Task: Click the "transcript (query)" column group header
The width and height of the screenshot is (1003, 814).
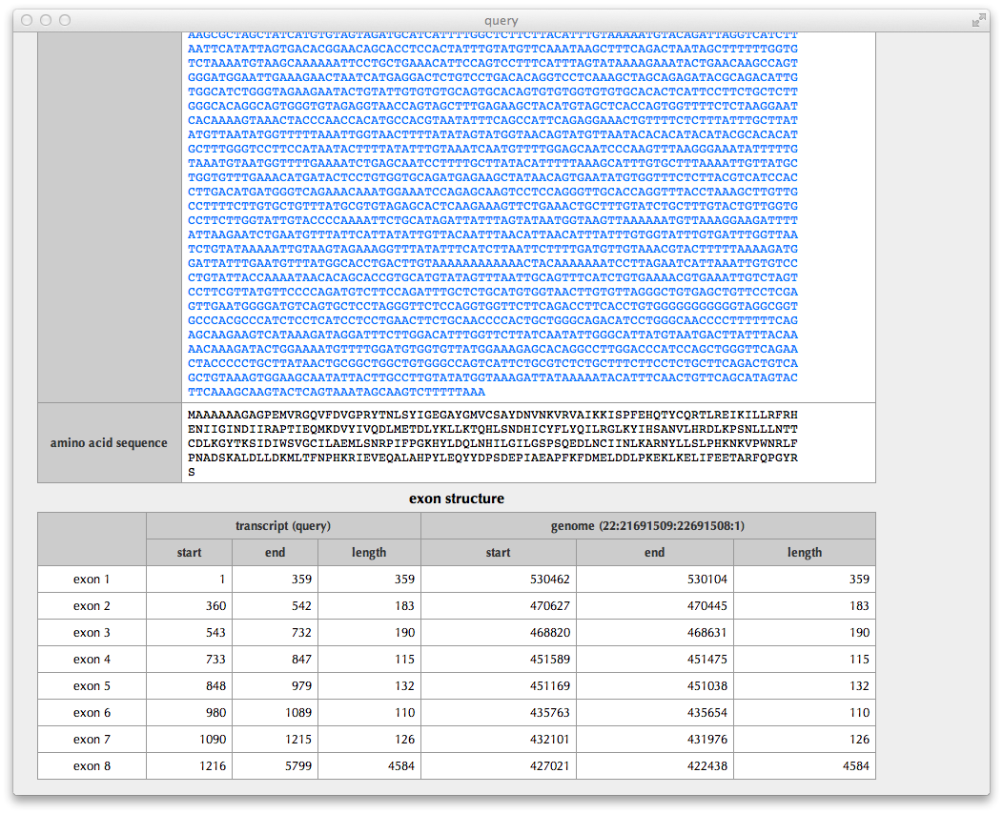Action: [x=283, y=526]
